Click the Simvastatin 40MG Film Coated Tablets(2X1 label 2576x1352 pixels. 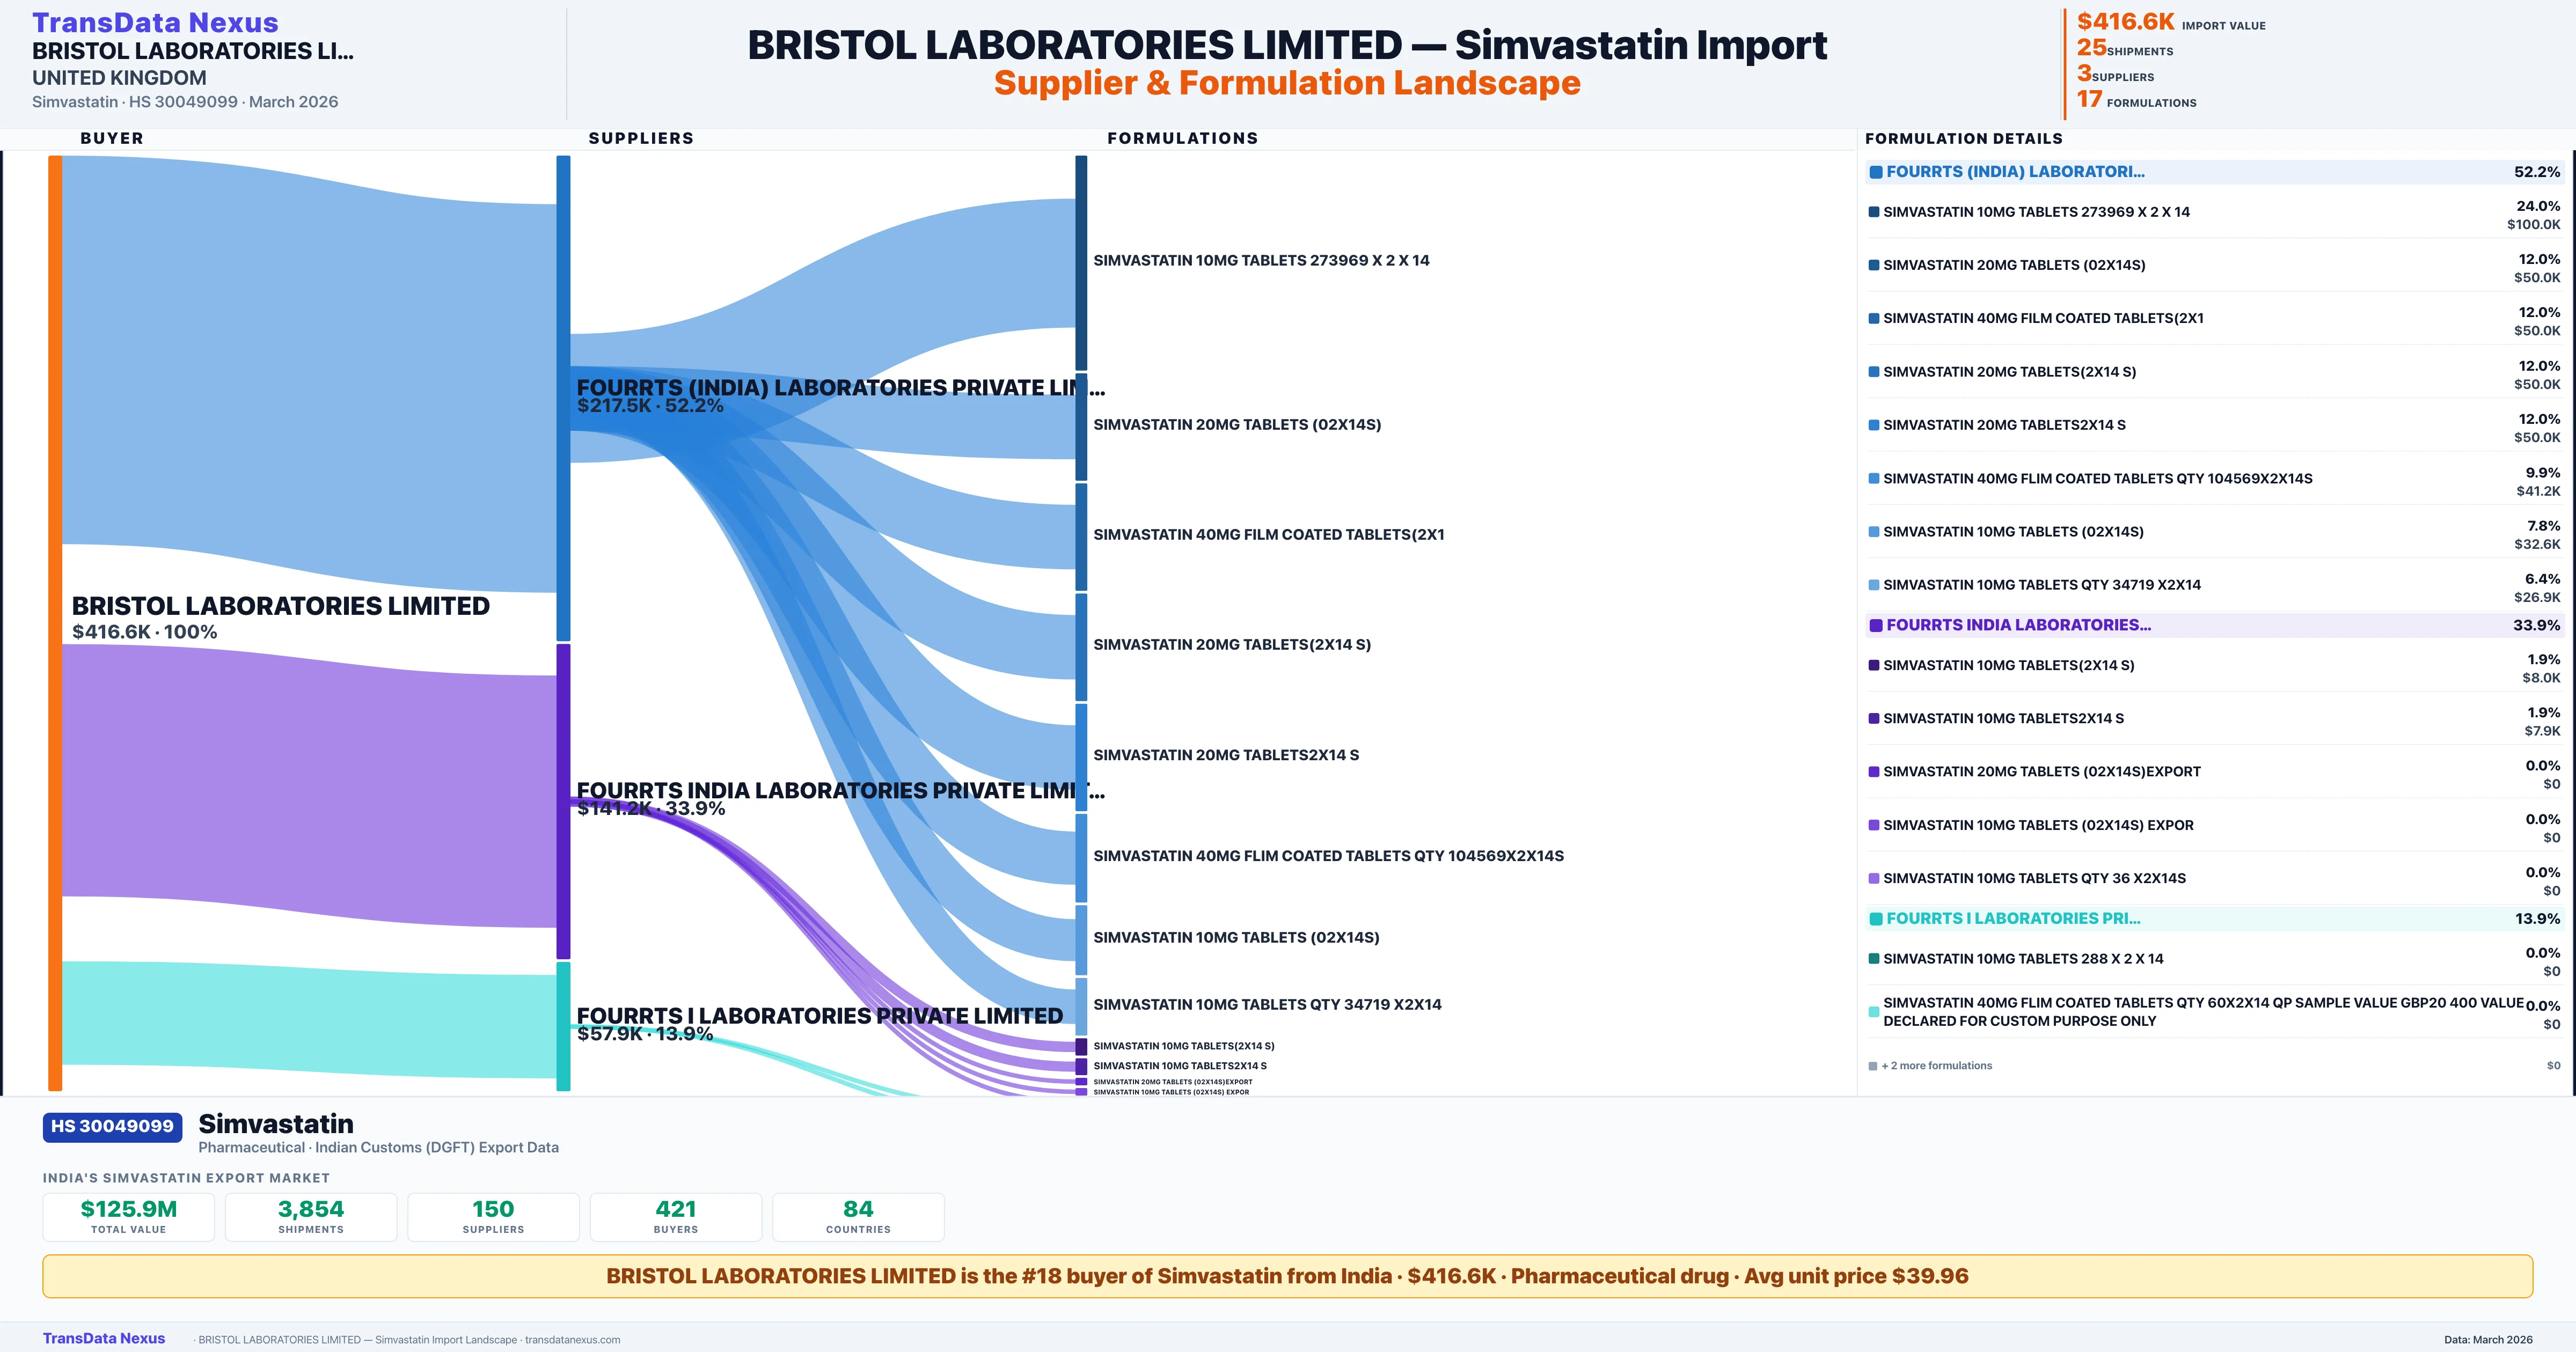(1268, 534)
